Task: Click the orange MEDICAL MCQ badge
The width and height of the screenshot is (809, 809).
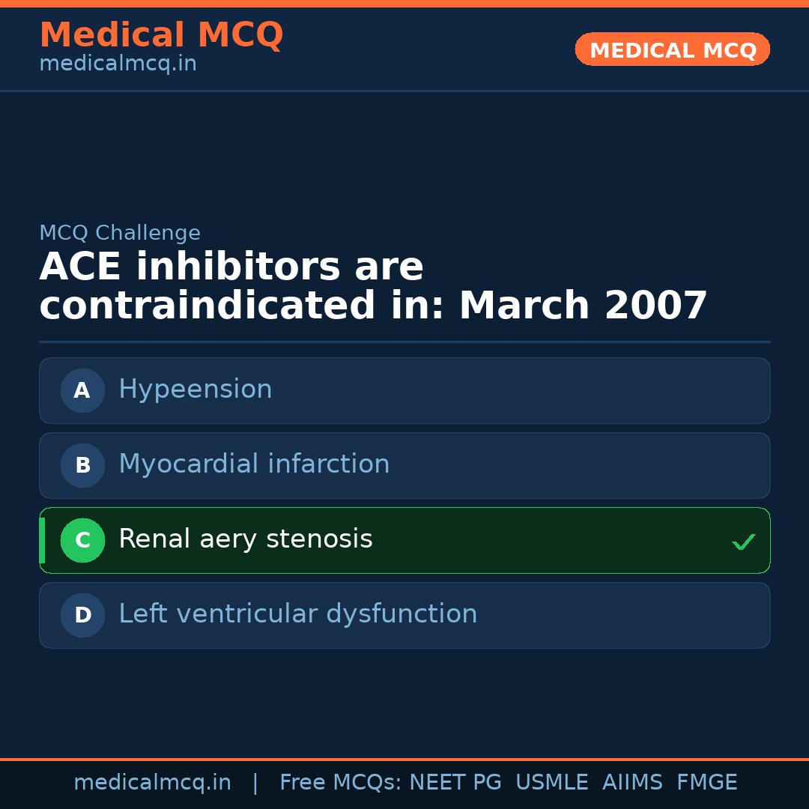Action: point(672,50)
